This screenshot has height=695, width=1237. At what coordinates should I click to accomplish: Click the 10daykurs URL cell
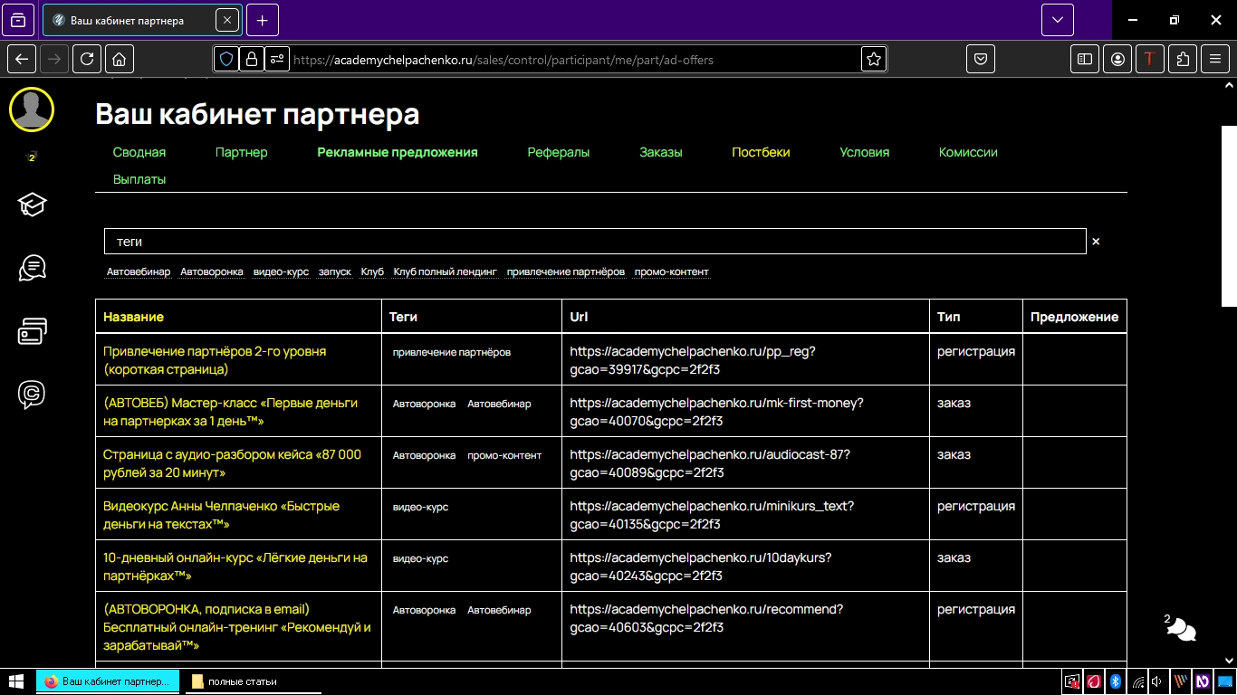click(701, 566)
